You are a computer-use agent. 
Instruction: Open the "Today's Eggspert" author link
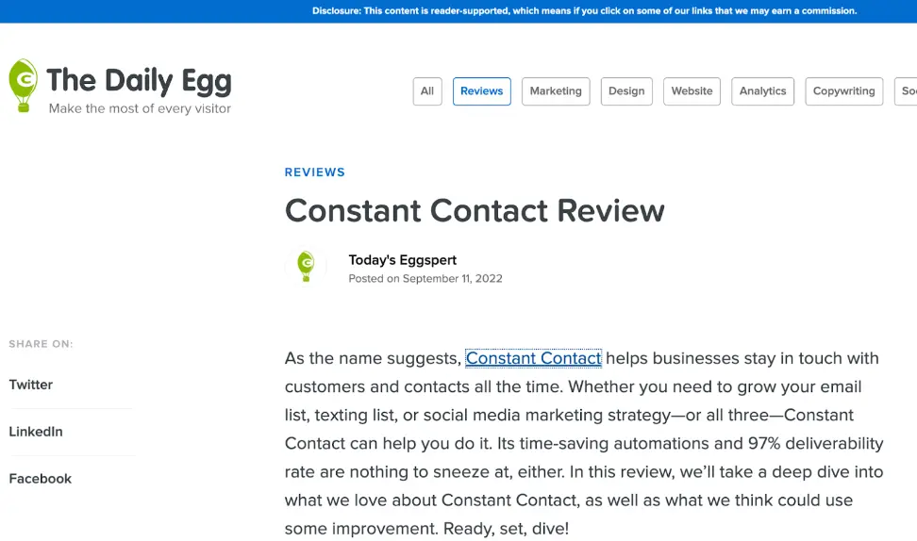pyautogui.click(x=403, y=260)
